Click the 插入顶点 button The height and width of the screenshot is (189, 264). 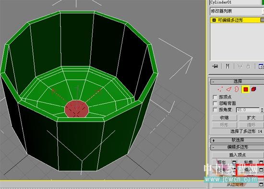238,155
